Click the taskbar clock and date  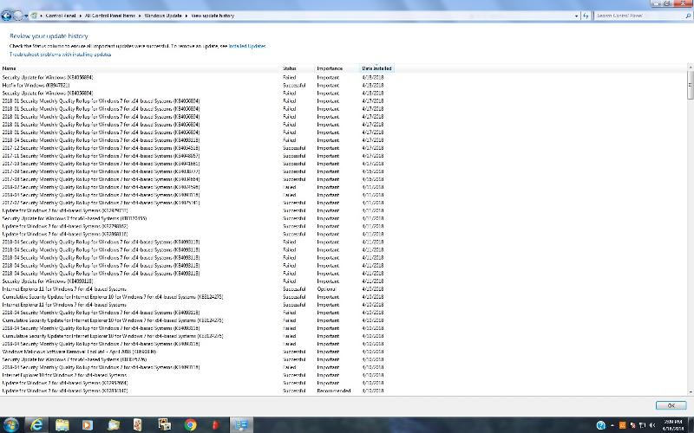tap(673, 425)
